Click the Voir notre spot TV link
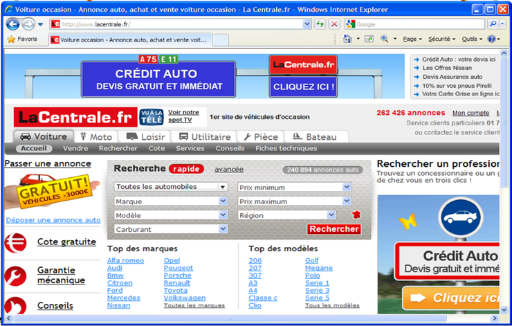 point(183,116)
